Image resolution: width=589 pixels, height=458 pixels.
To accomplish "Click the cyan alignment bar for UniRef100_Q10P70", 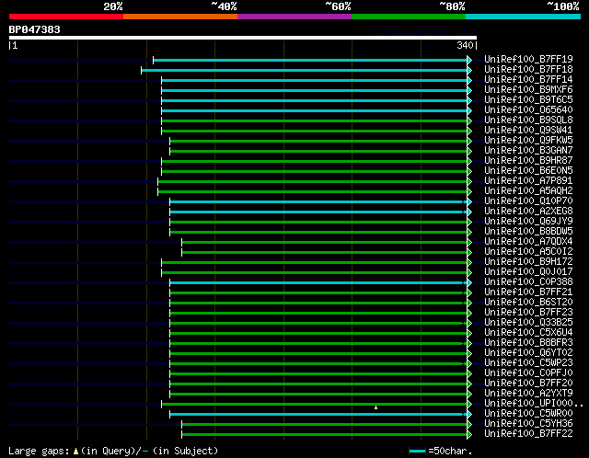I will tap(317, 202).
